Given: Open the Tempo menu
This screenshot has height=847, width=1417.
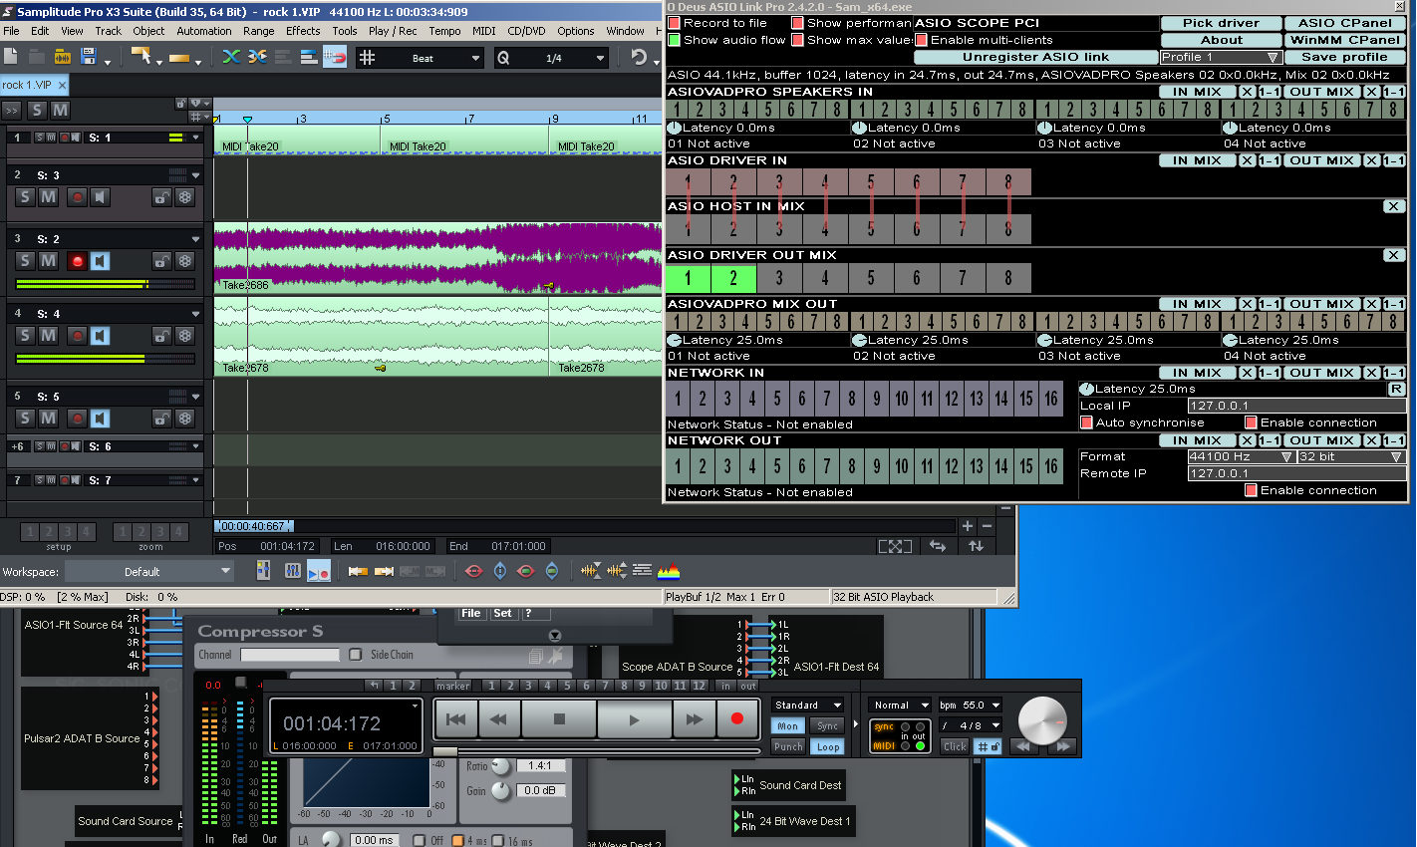Looking at the screenshot, I should (x=444, y=31).
